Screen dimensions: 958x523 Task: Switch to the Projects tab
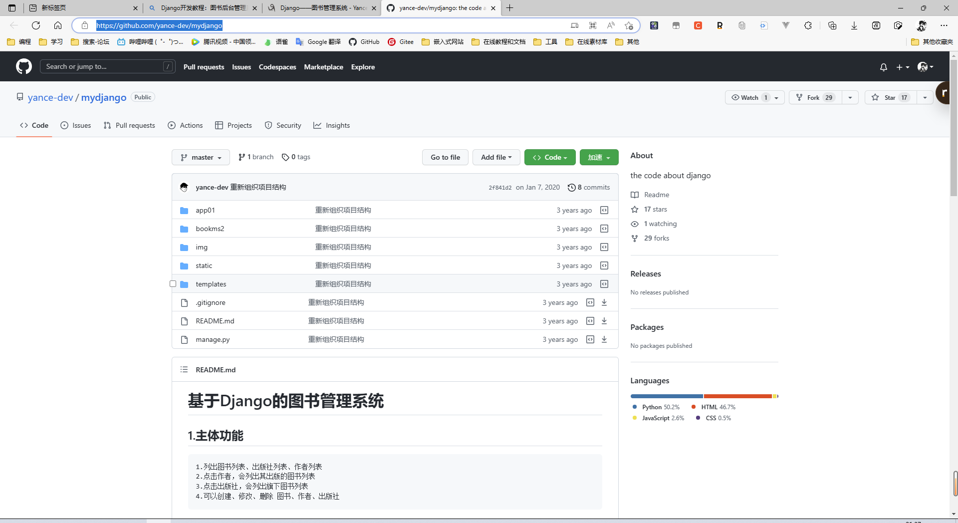(x=234, y=125)
